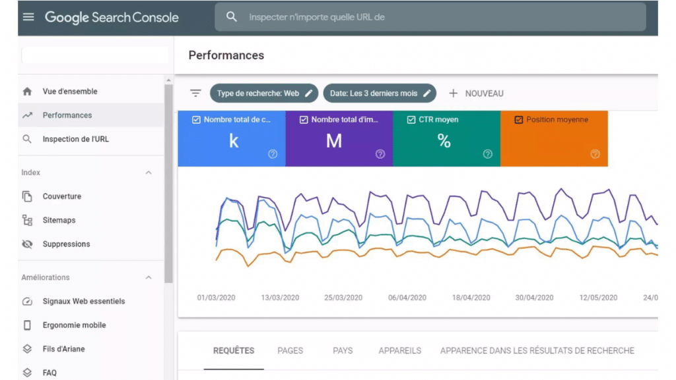
Task: Switch to the PAGES tab
Action: click(x=290, y=351)
